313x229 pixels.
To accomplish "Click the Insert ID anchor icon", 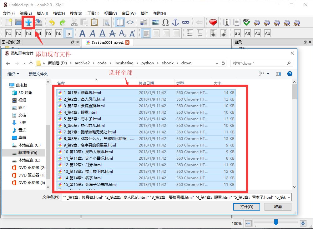I will pos(175,22).
